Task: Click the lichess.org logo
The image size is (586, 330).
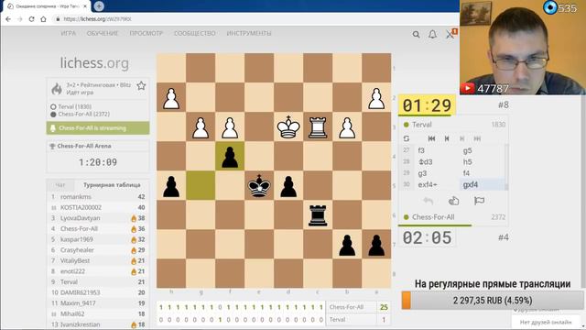Action: coord(94,63)
